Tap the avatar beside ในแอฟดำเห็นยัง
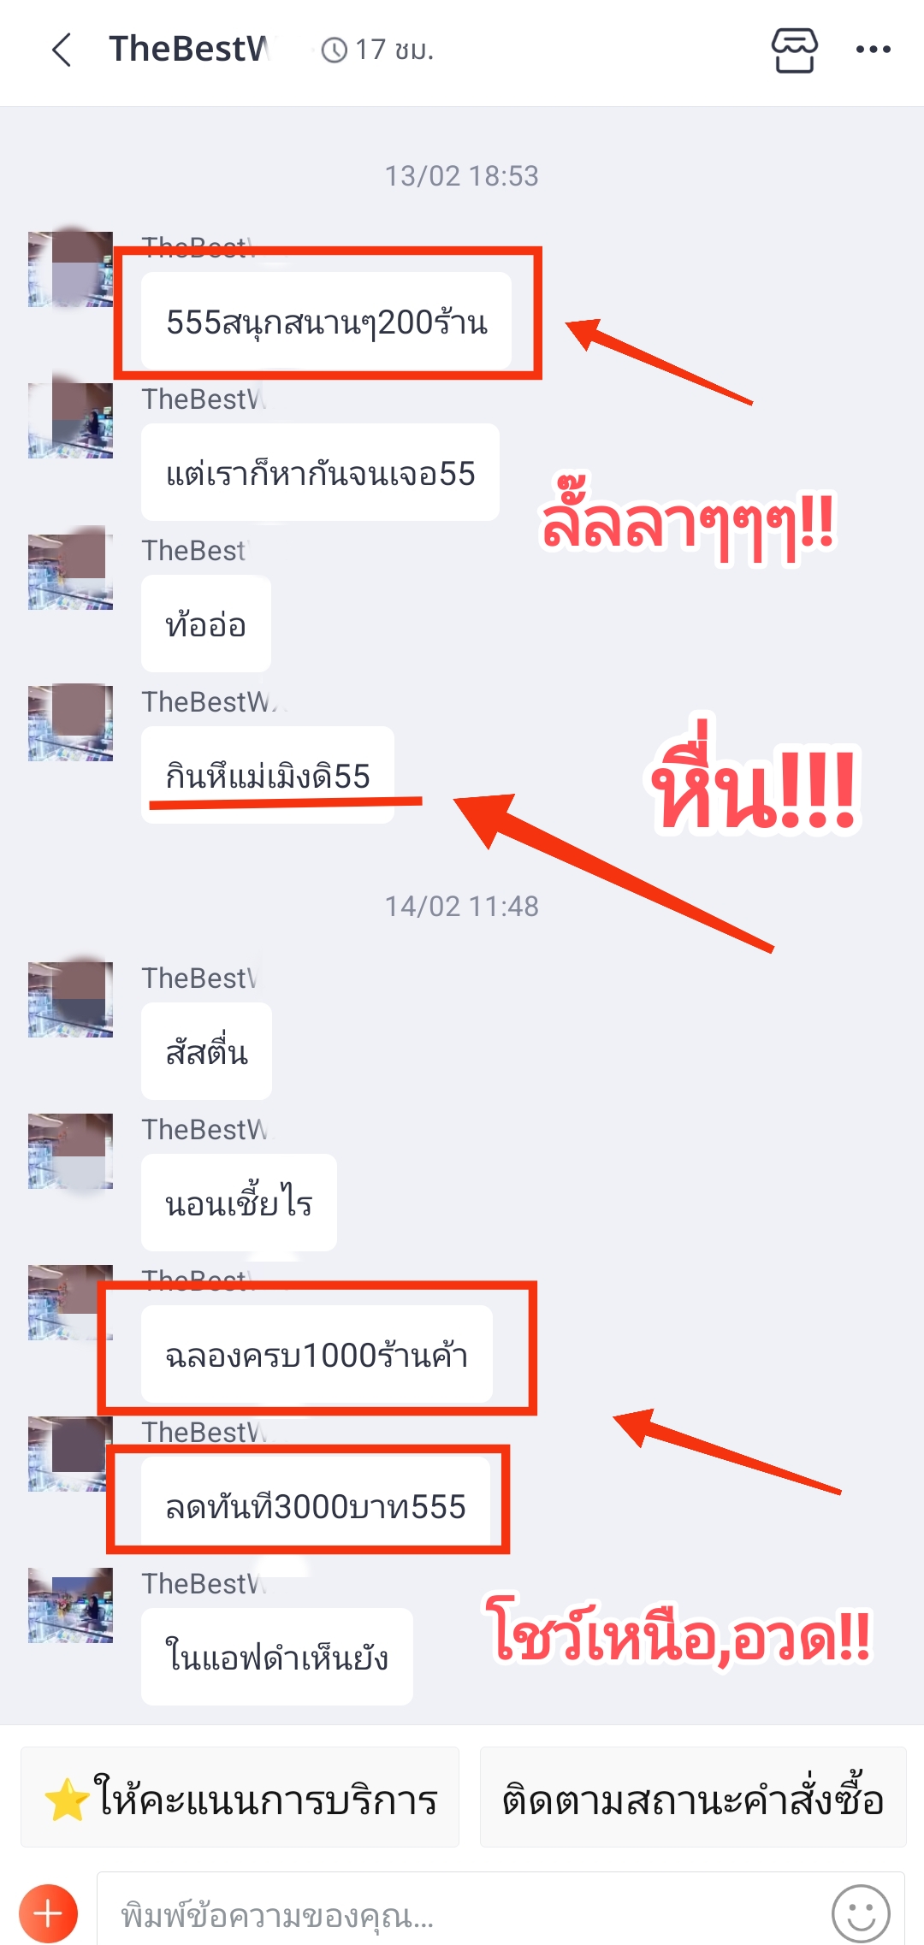 [70, 1605]
